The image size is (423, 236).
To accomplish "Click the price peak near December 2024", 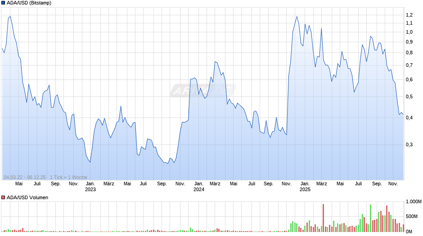I will (297, 17).
